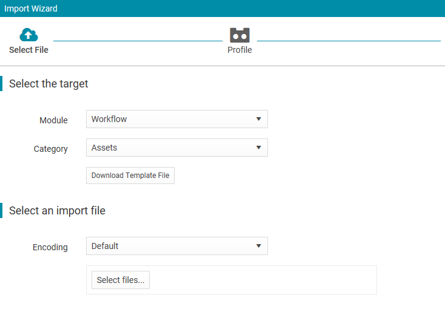Open the Module dropdown showing Workflow
The height and width of the screenshot is (331, 445).
[177, 119]
